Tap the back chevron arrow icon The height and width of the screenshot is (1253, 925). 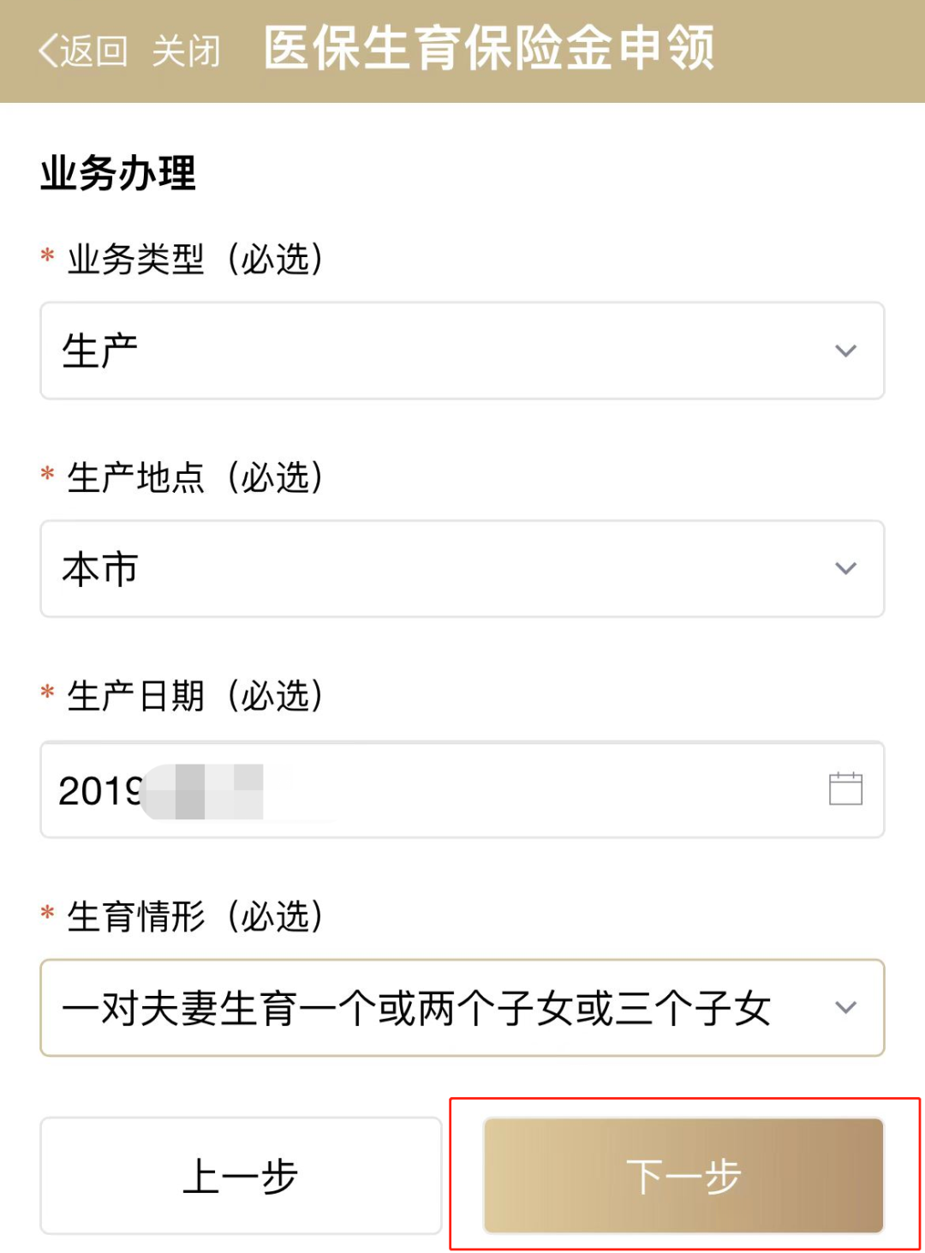coord(49,51)
